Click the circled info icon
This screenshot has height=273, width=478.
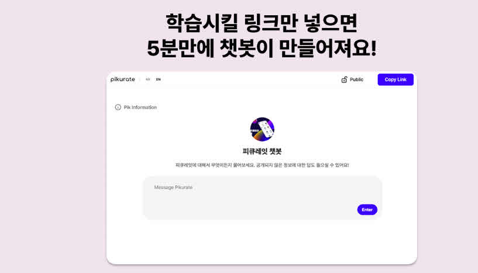pyautogui.click(x=118, y=107)
